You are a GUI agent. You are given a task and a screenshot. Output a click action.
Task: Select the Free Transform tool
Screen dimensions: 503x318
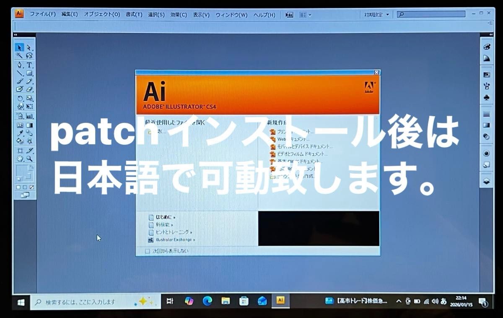pos(29,107)
